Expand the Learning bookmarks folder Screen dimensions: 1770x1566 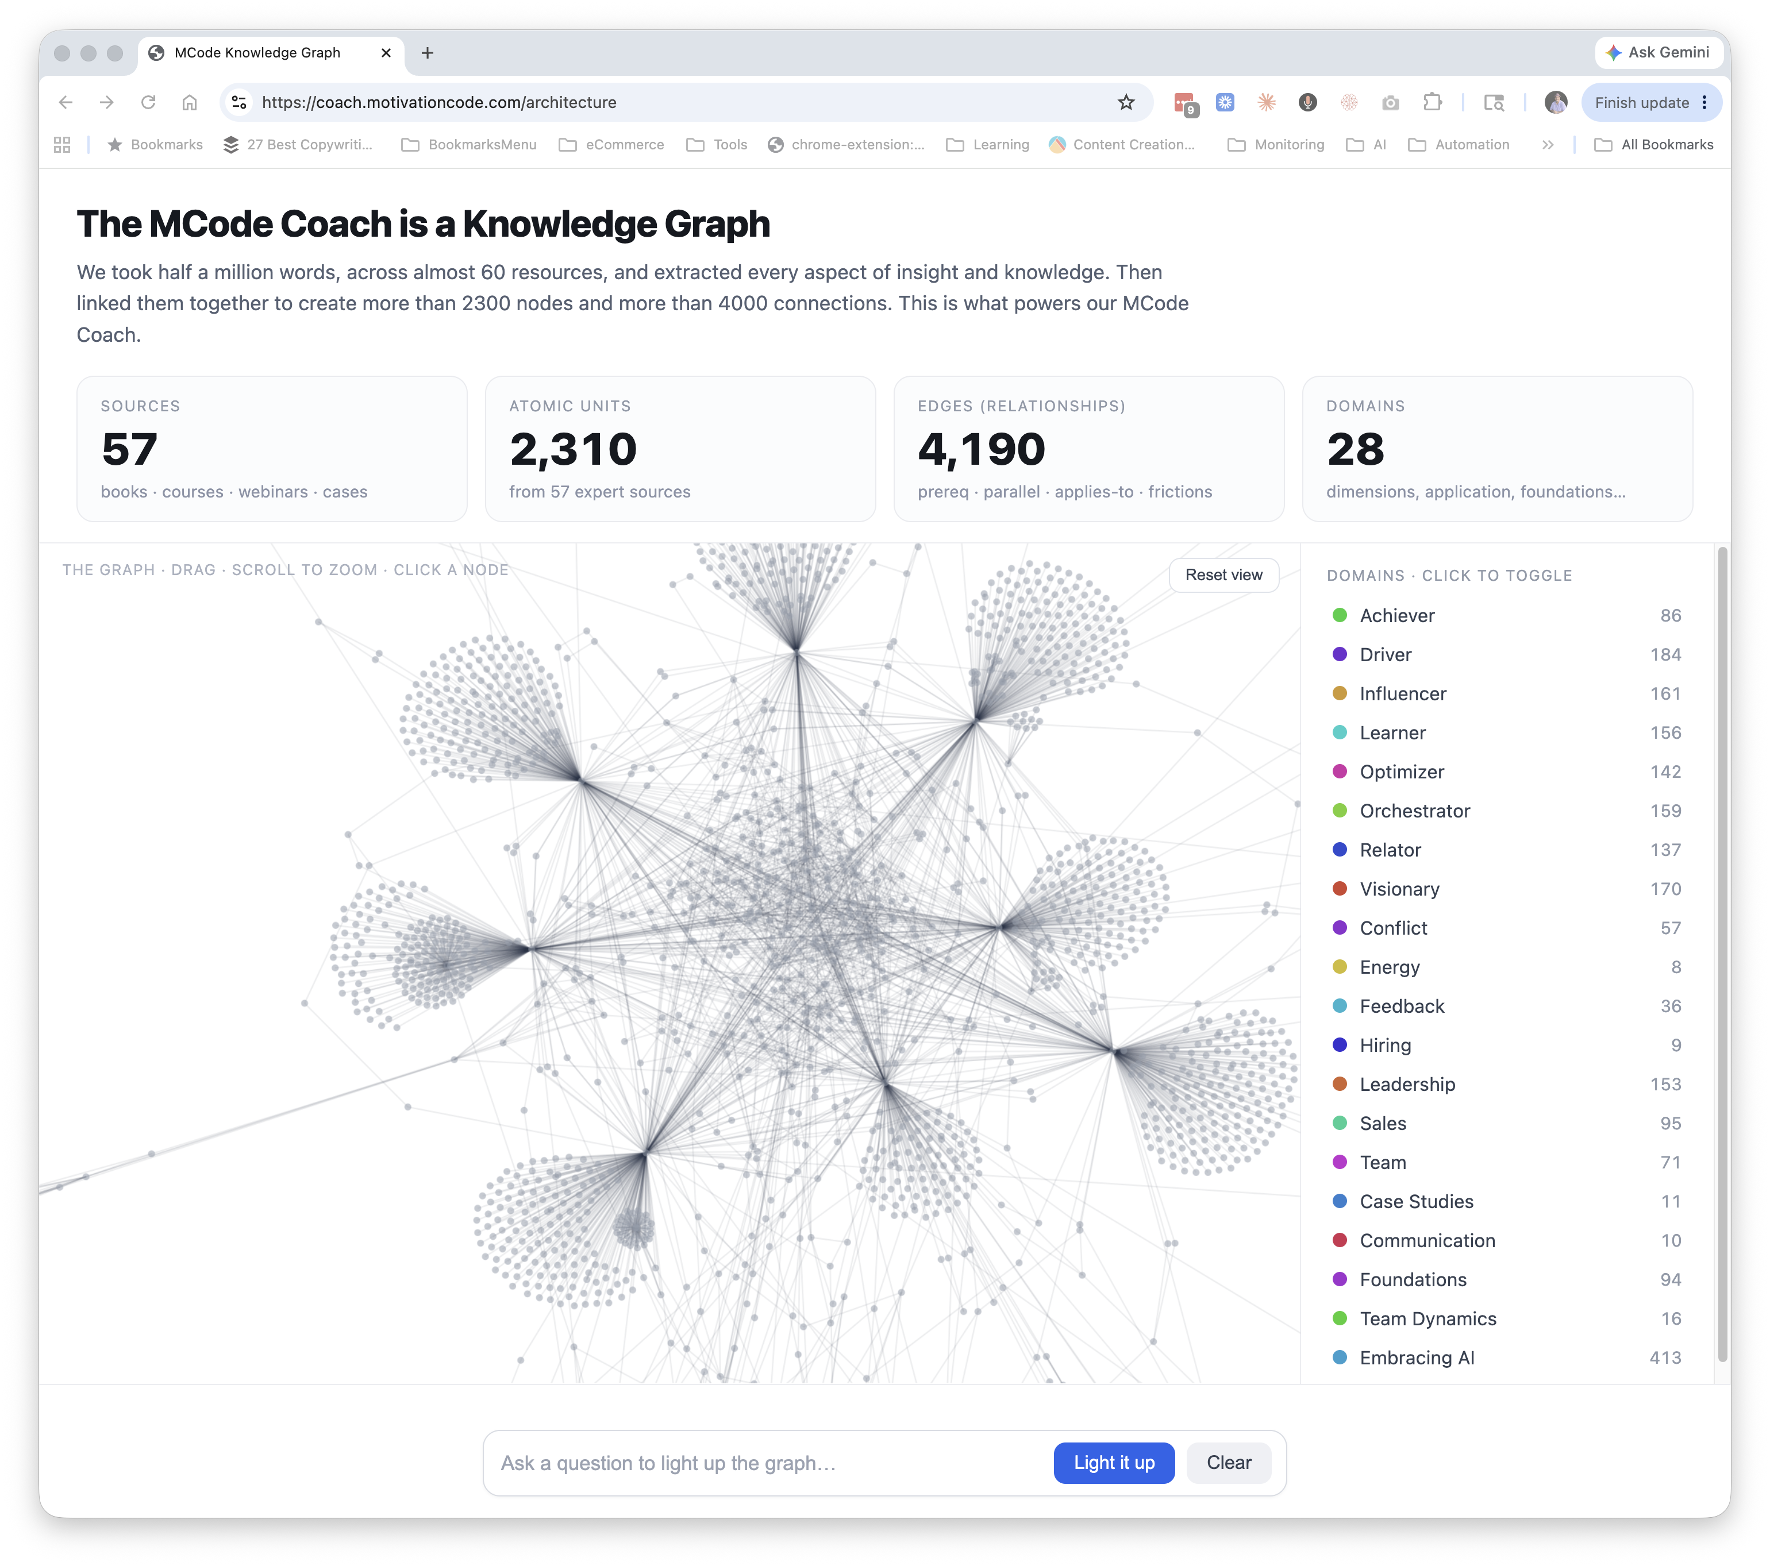[x=987, y=145]
